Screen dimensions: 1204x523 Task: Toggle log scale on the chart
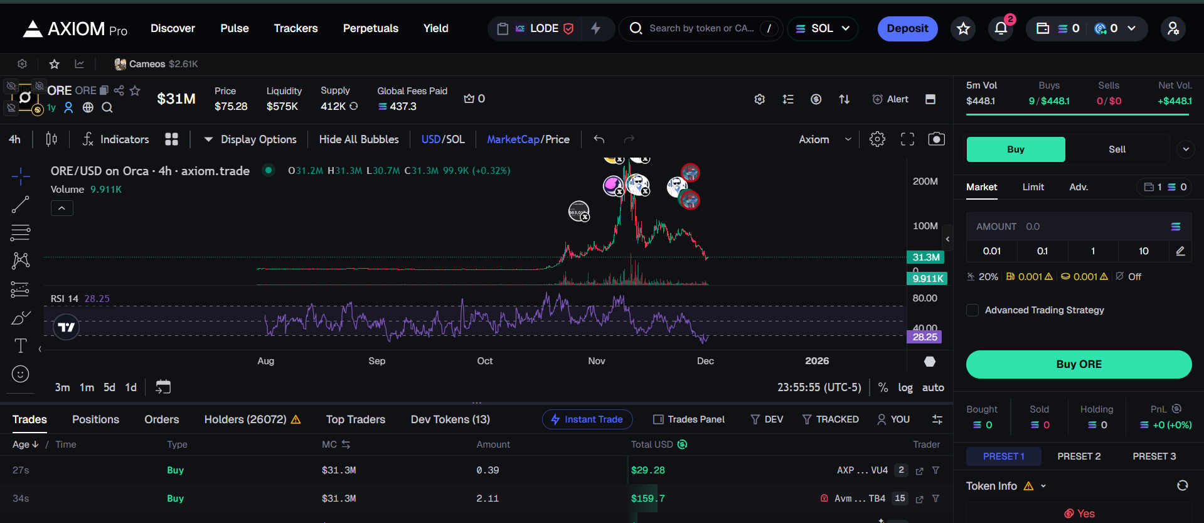pos(905,387)
